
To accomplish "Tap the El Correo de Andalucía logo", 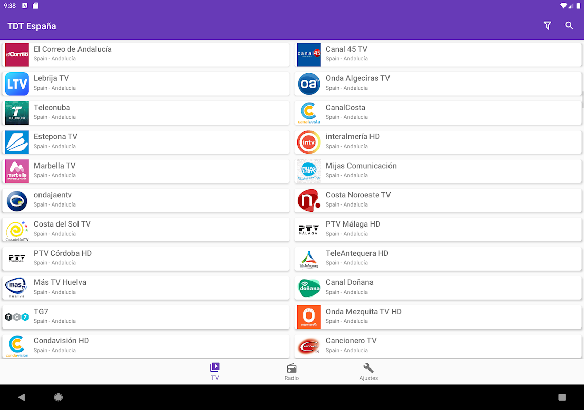I will click(x=17, y=54).
